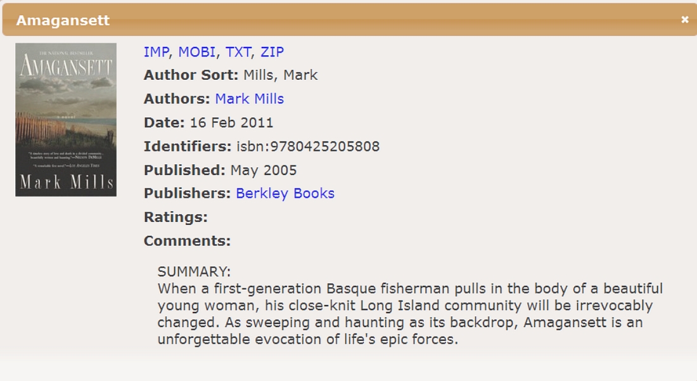Close the Amagansett details dialog
This screenshot has width=697, height=381.
pyautogui.click(x=684, y=20)
